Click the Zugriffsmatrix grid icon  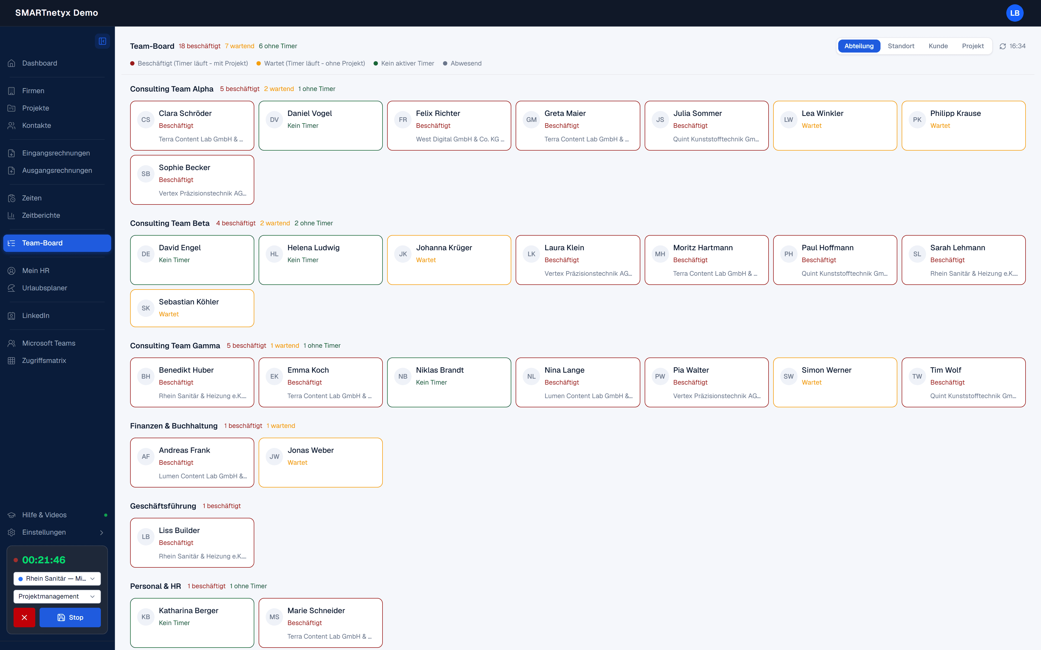[x=12, y=361]
